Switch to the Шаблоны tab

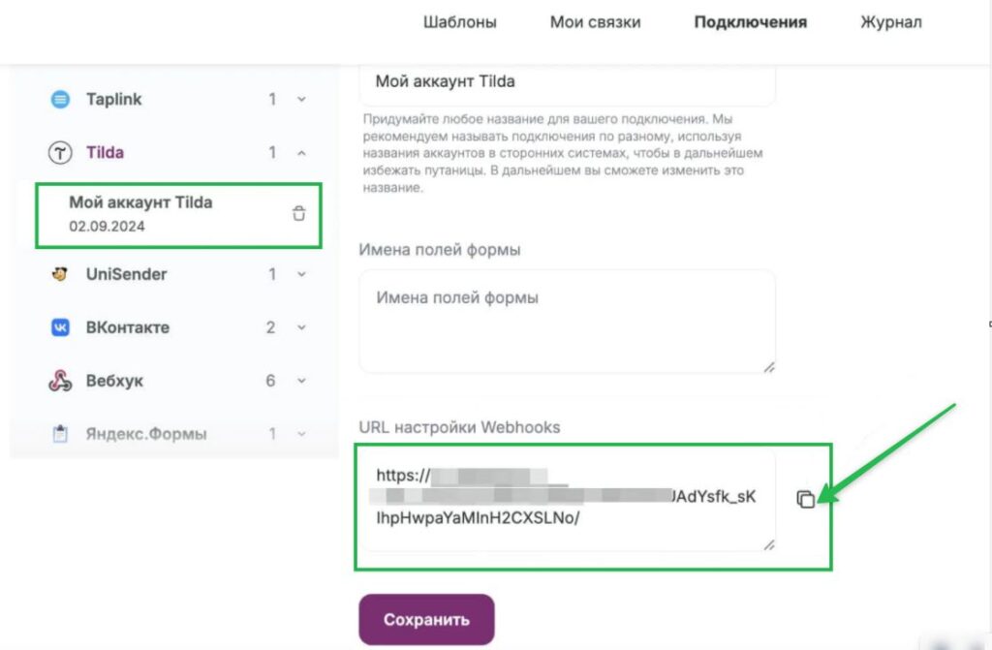(x=461, y=22)
